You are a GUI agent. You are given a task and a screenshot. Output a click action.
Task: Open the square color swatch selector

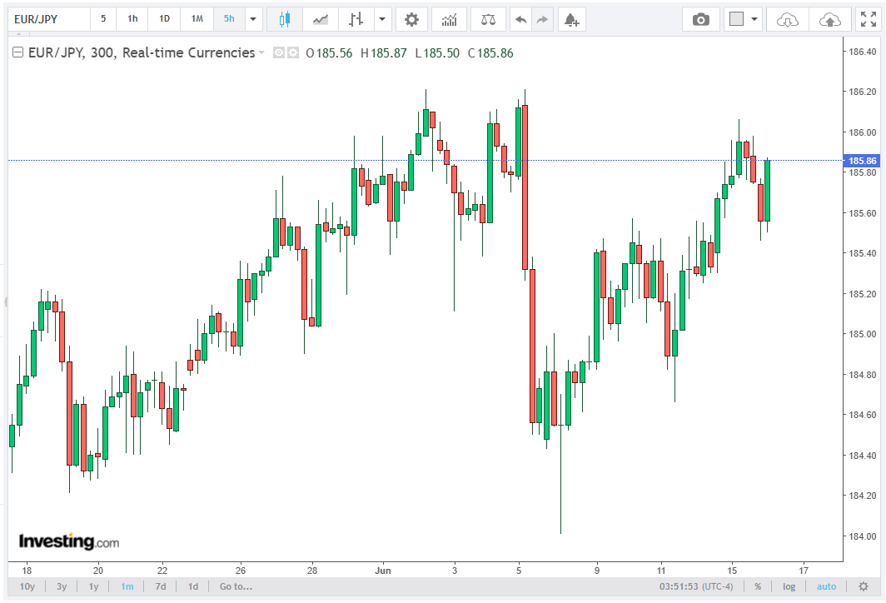coord(736,19)
